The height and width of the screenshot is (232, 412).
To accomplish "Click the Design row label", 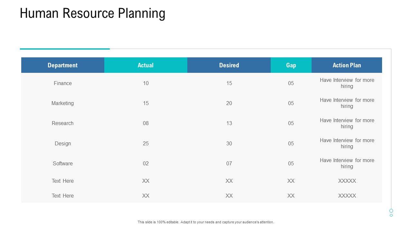I will (x=63, y=143).
